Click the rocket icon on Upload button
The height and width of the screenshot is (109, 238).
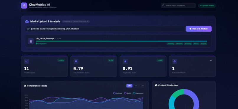pos(190,29)
